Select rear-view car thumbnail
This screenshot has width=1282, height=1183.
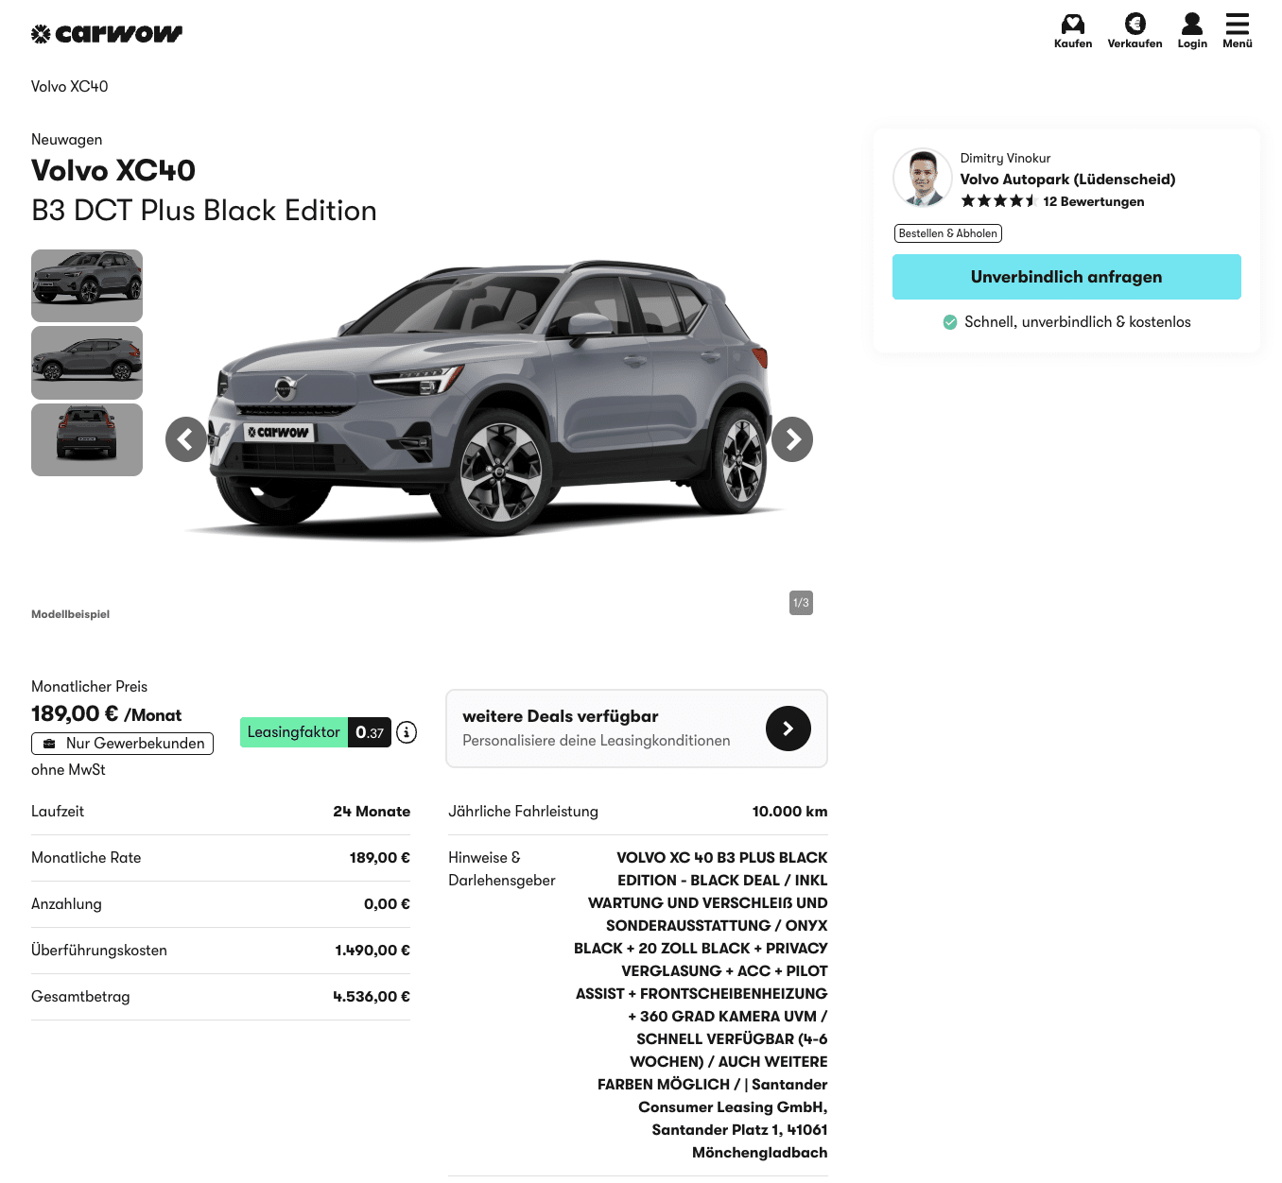tap(87, 439)
